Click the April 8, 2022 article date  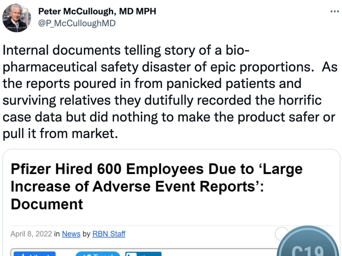(x=31, y=234)
